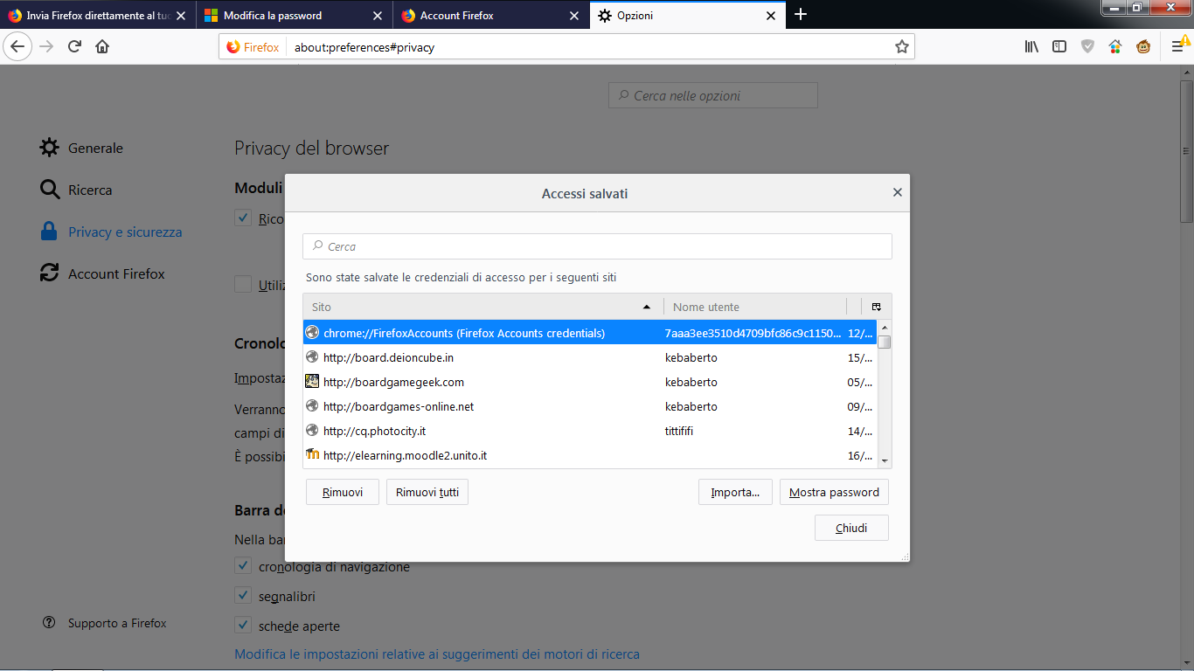Open the Generale preferences section
Viewport: 1194px width, 671px height.
pos(95,148)
